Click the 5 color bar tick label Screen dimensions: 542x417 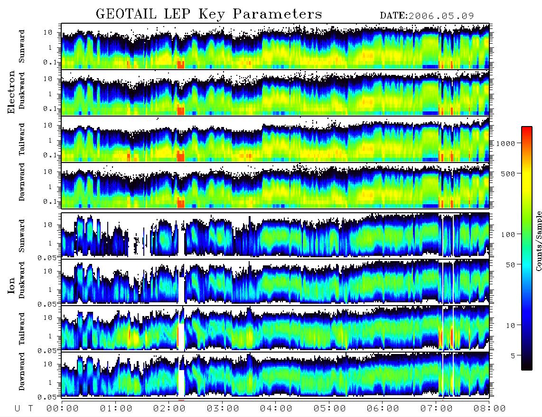(513, 355)
